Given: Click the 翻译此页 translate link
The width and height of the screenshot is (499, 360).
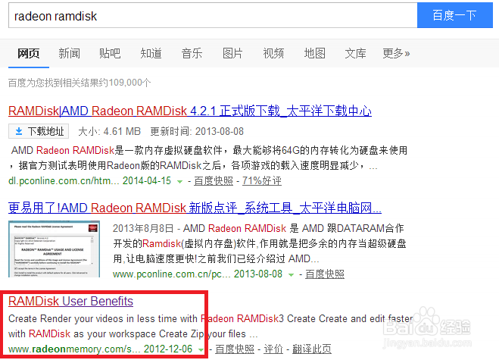Looking at the screenshot, I should (x=312, y=349).
